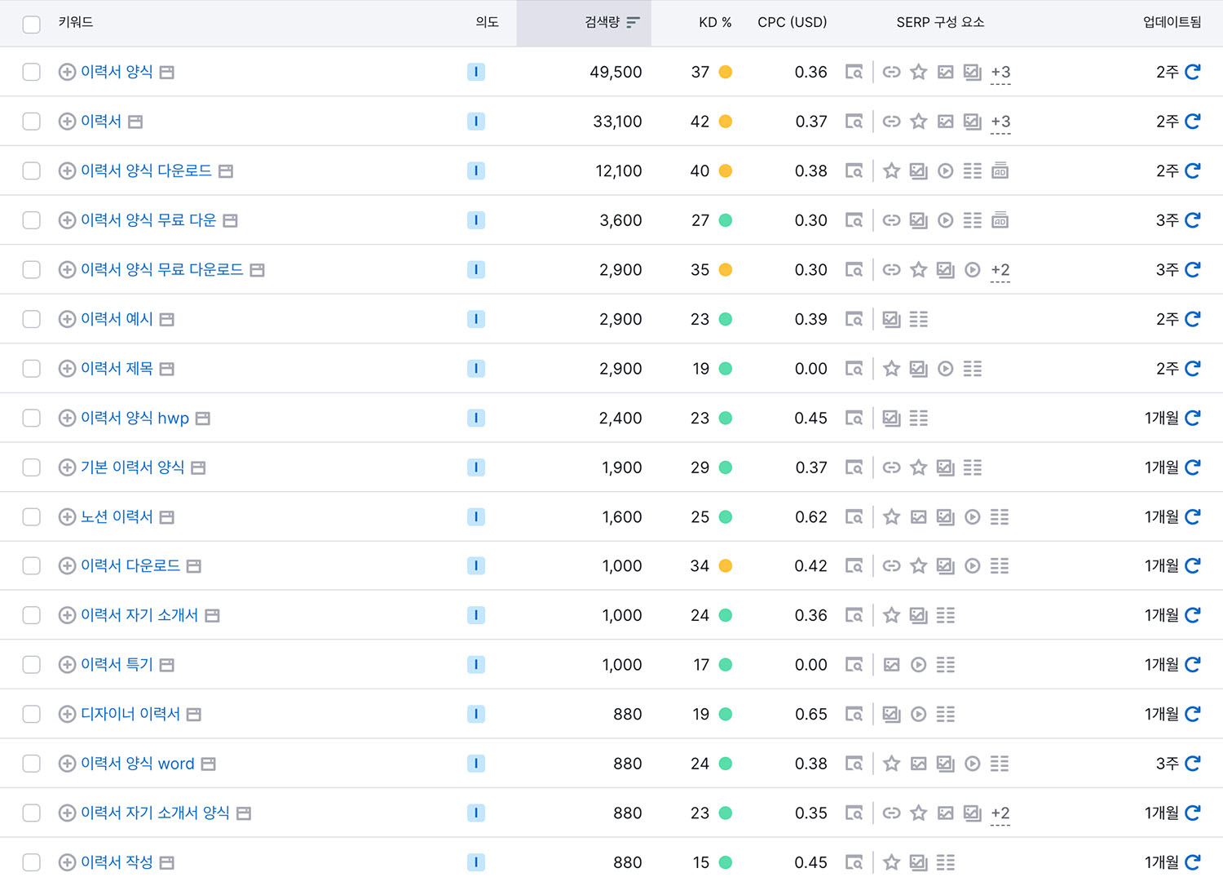Click video feature icon in 디자이너 이력서 row

[918, 715]
